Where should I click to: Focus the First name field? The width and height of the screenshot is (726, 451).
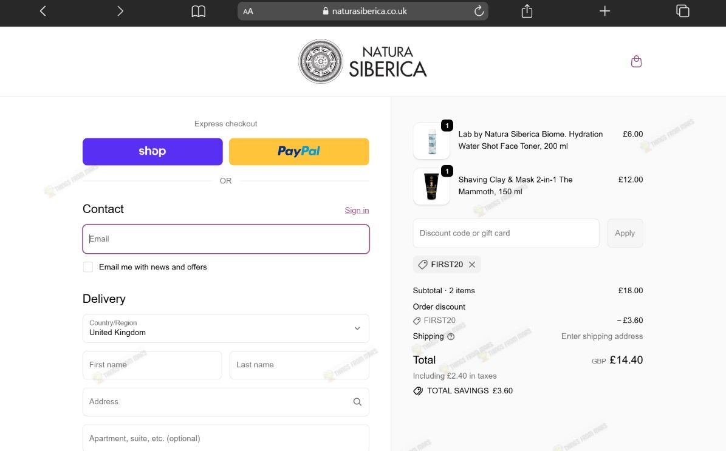(x=152, y=365)
